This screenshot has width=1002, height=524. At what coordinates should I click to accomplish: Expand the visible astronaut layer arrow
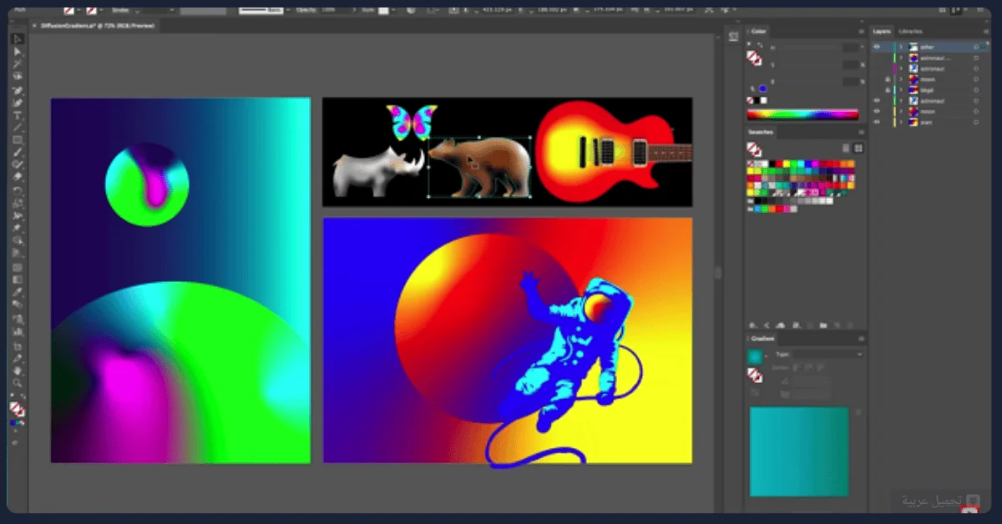point(901,100)
